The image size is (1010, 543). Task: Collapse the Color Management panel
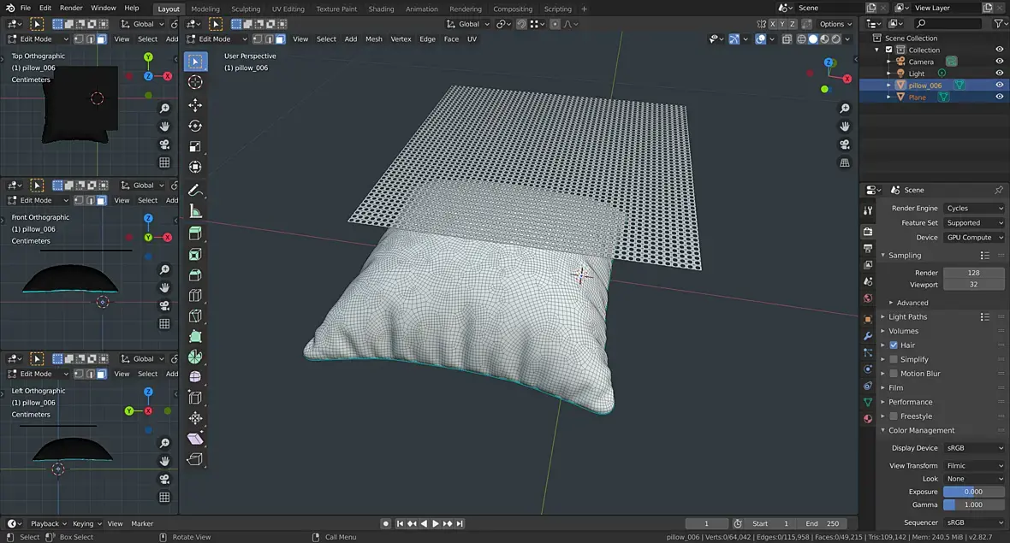921,430
